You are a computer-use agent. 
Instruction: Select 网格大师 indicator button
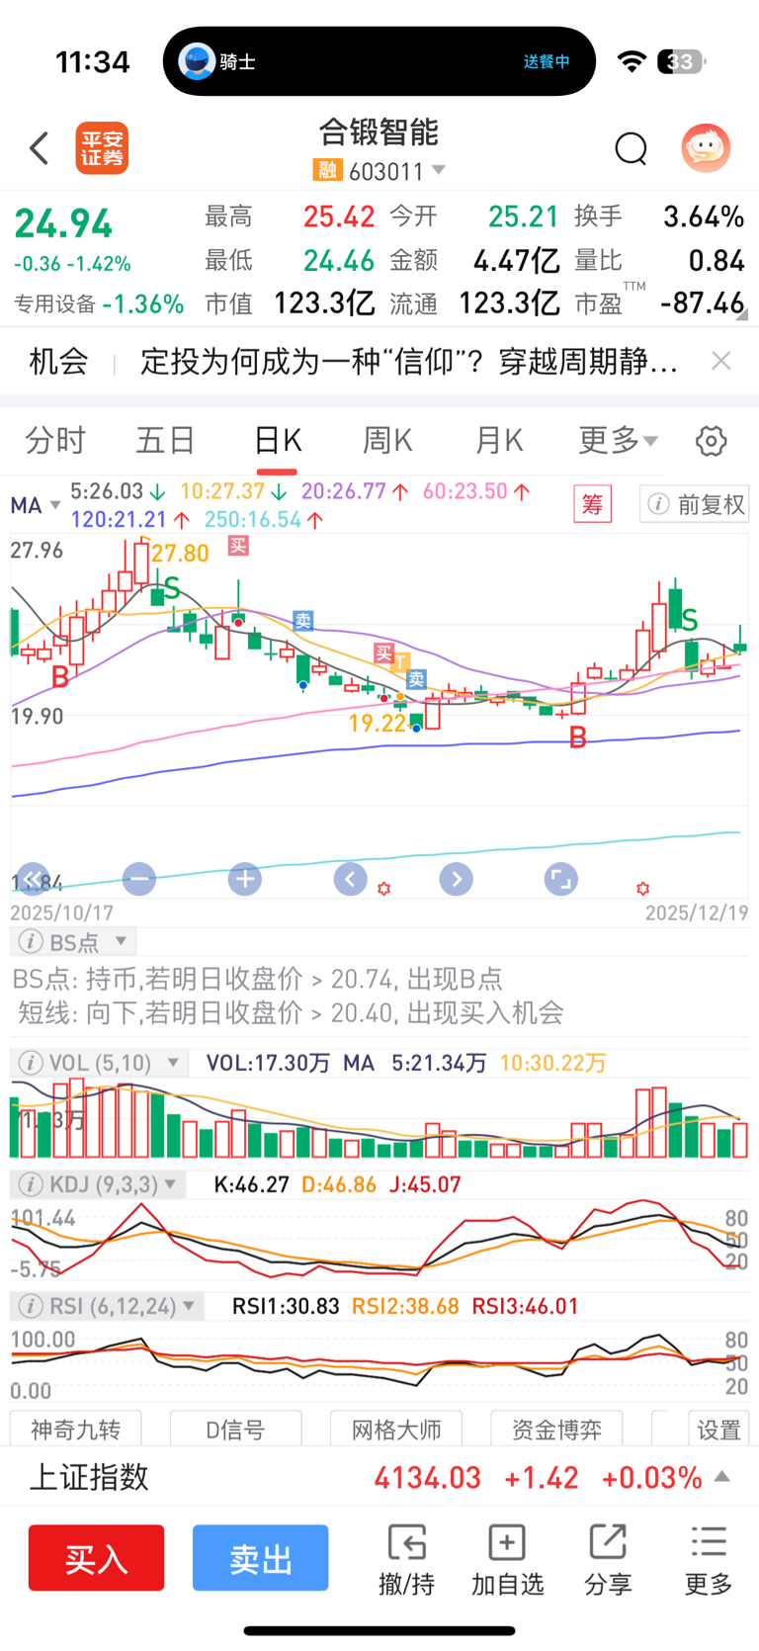396,1430
